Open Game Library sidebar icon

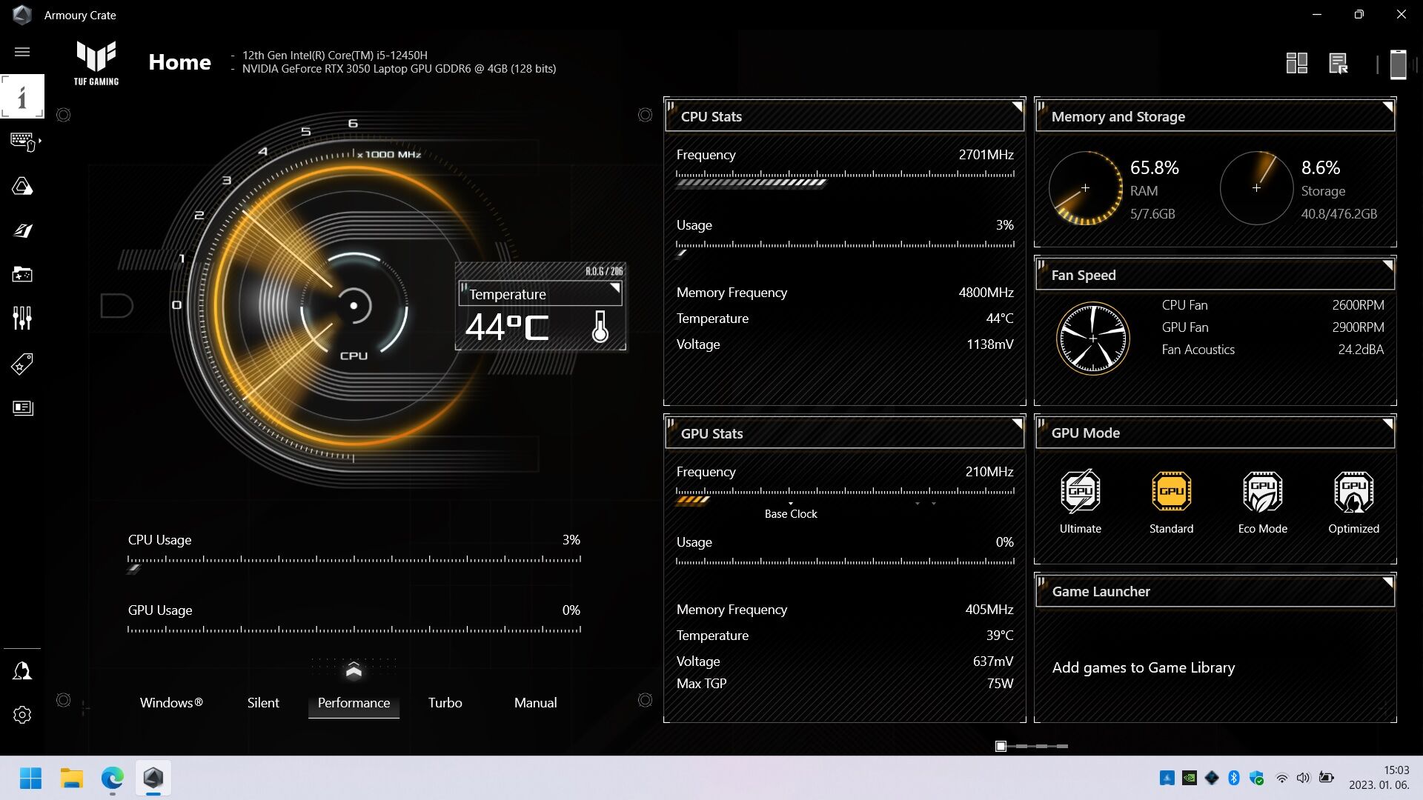click(22, 275)
